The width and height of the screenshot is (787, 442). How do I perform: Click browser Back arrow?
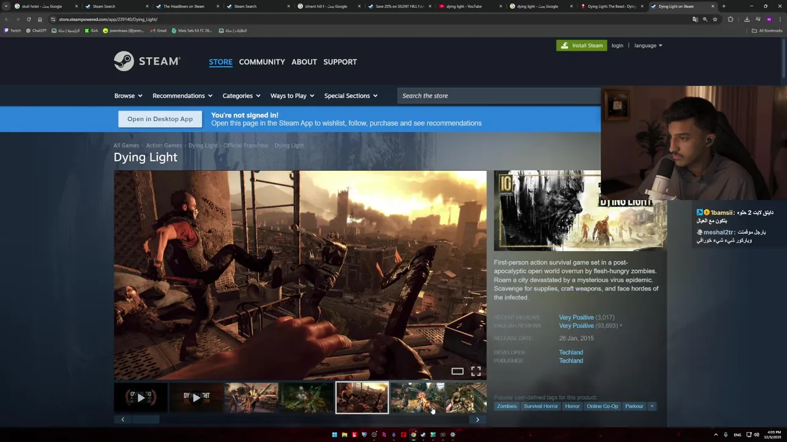click(x=7, y=19)
